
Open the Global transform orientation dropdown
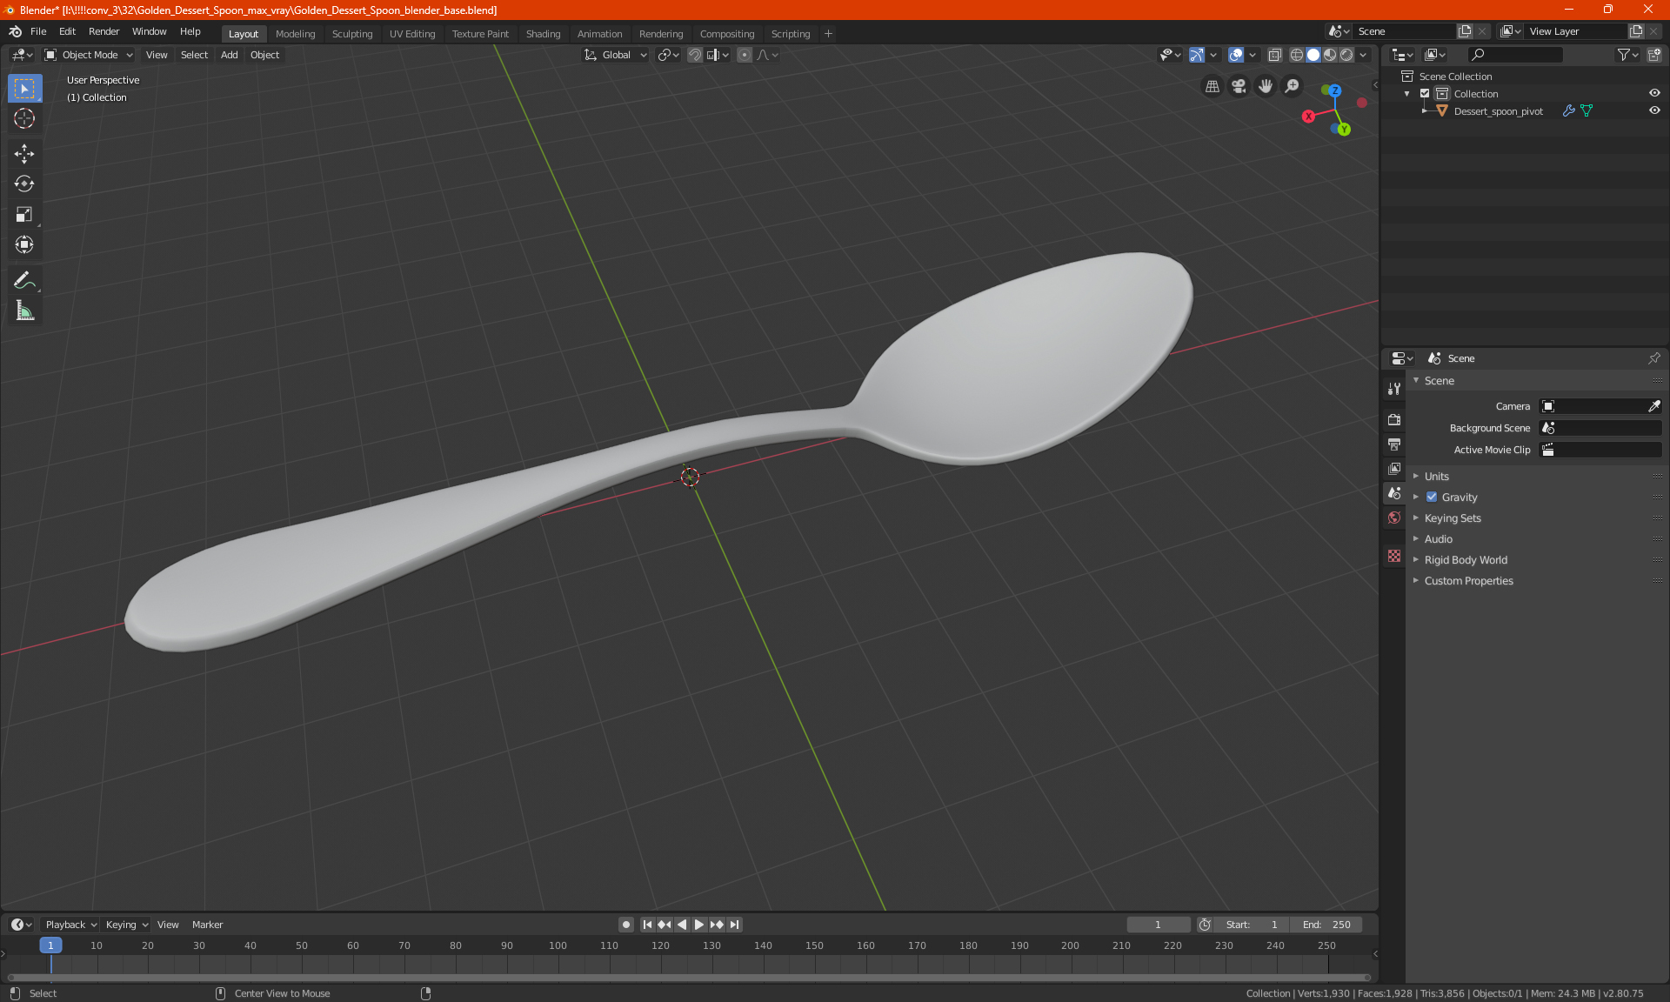click(616, 55)
